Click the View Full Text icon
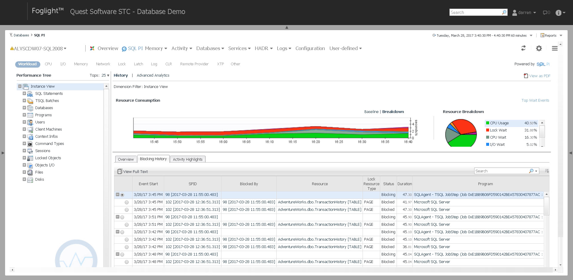 click(120, 171)
